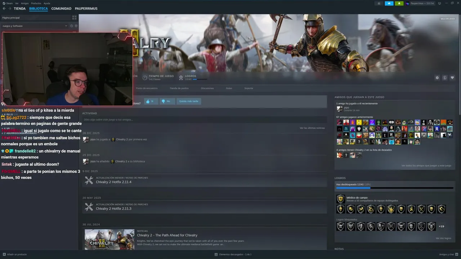Click the thumbs-down icon on No
The image size is (461, 259).
coord(163,101)
